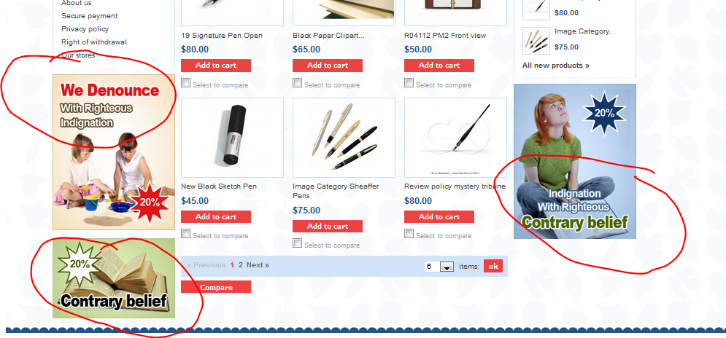Open the Review policy mystery tribune image
Screen dimensions: 726x338
click(x=455, y=138)
